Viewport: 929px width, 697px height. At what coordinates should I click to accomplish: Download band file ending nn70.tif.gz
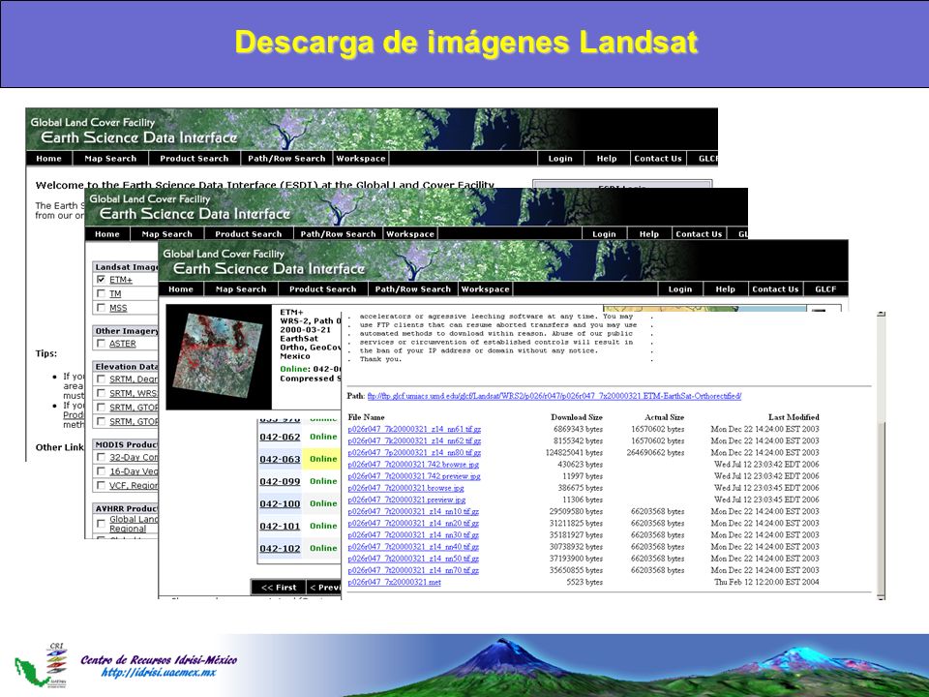click(x=413, y=571)
